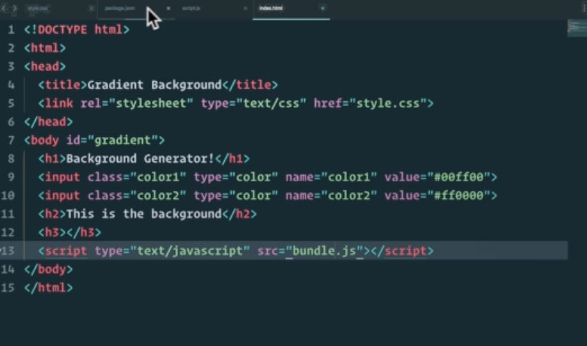
Task: Click the minimap code preview
Action: (x=577, y=28)
